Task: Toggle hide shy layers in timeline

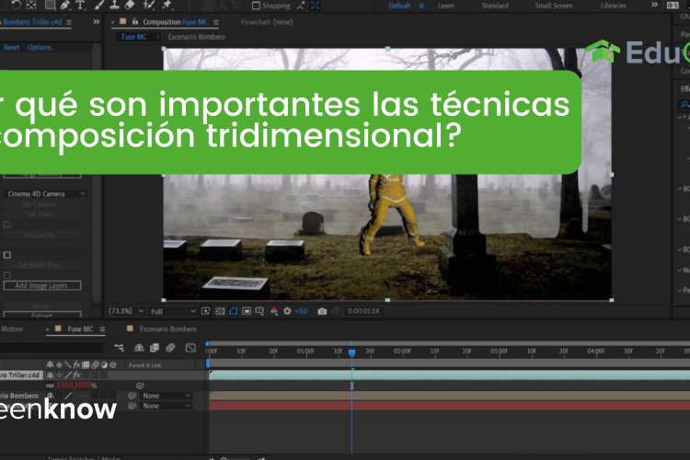Action: 139,348
